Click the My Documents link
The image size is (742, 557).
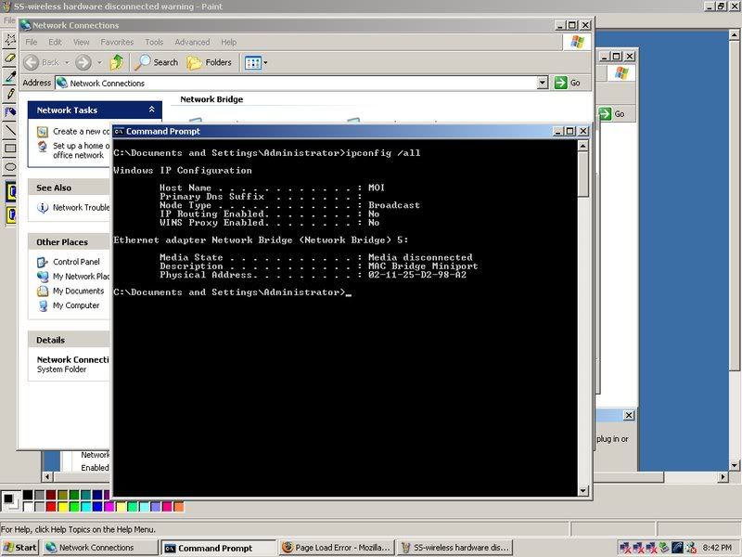click(x=78, y=291)
